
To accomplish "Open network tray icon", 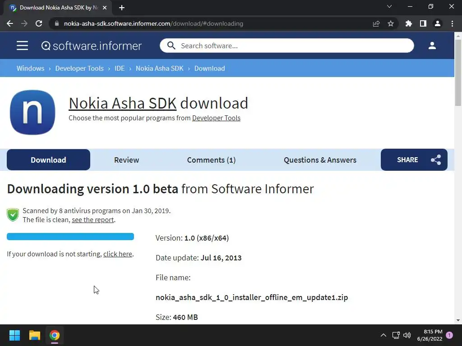I will click(x=396, y=335).
